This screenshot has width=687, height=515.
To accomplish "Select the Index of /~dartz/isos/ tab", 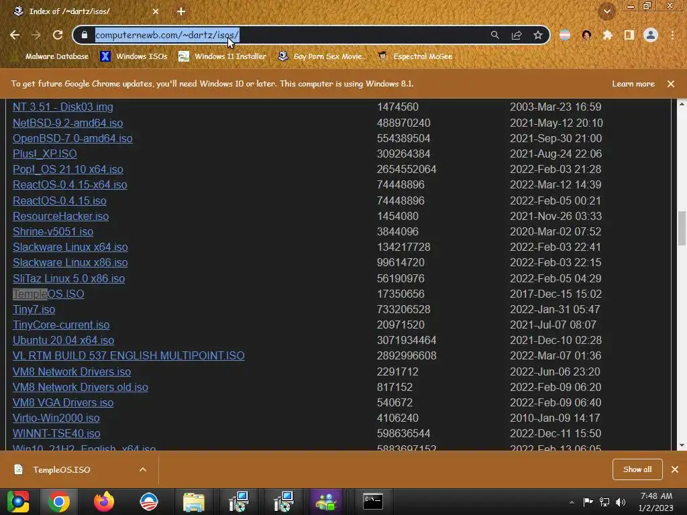I will click(x=86, y=11).
